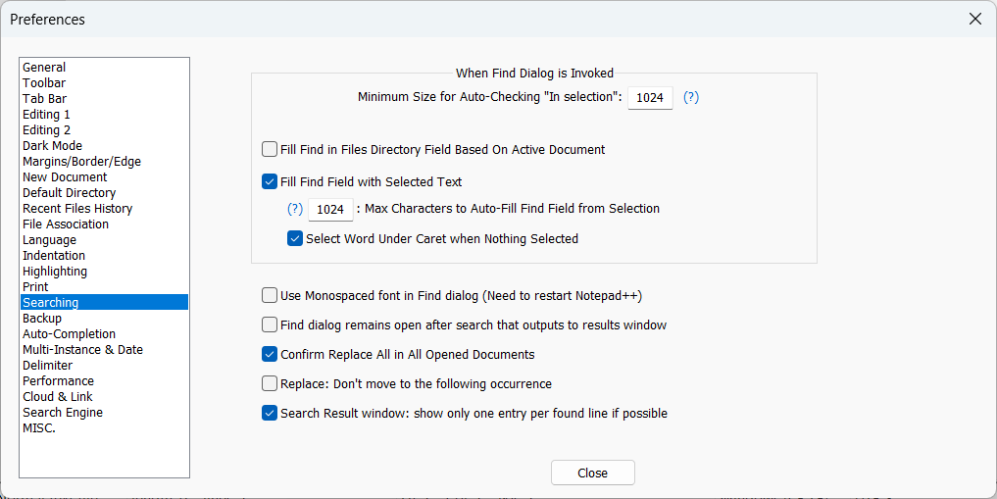Focus the Max Characters to Auto-Fill field
The image size is (997, 499).
tap(330, 209)
